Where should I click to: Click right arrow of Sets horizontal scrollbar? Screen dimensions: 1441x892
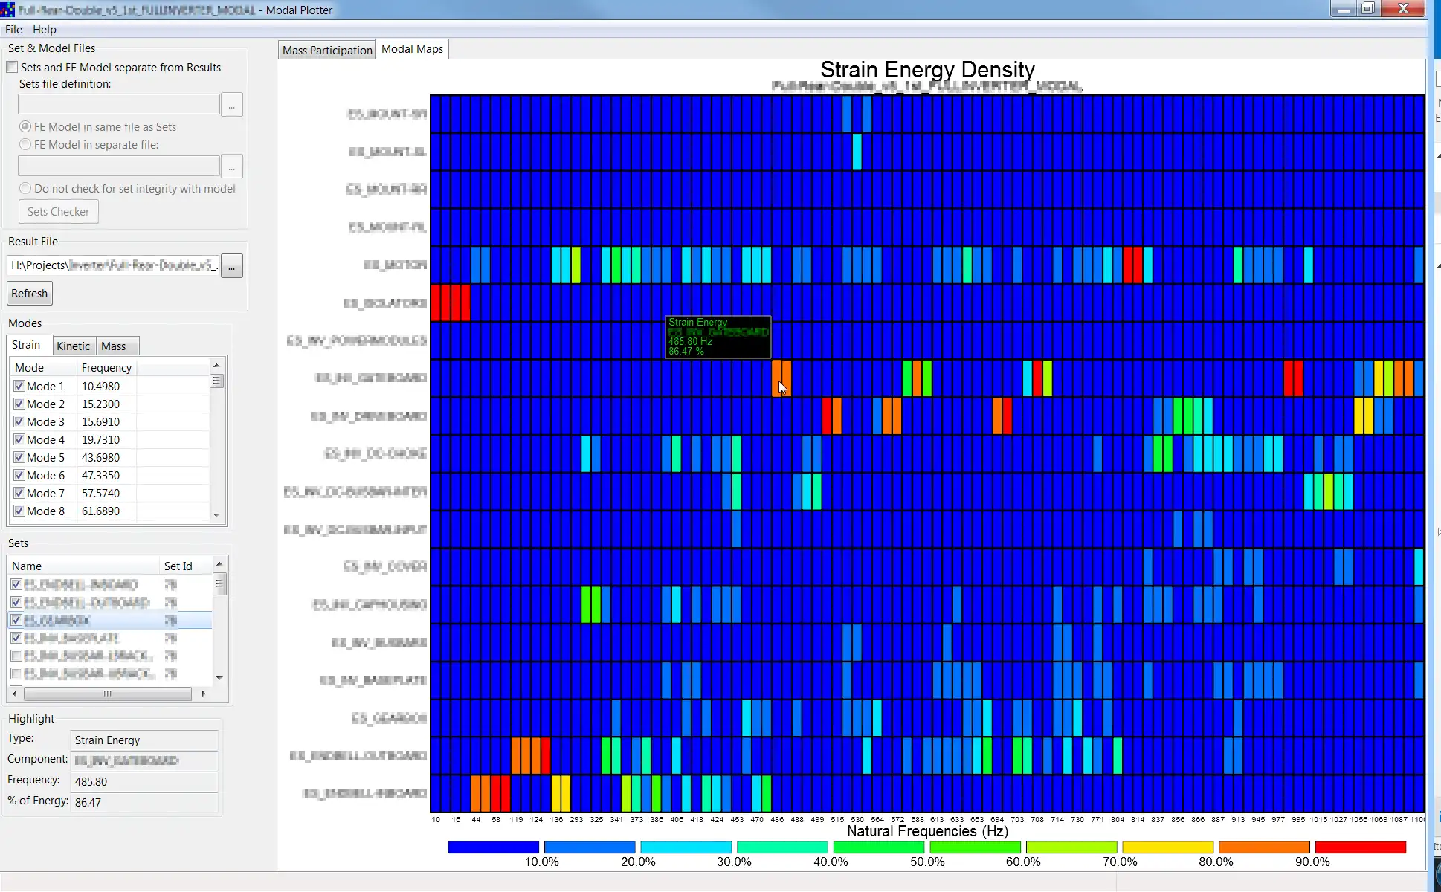click(204, 694)
